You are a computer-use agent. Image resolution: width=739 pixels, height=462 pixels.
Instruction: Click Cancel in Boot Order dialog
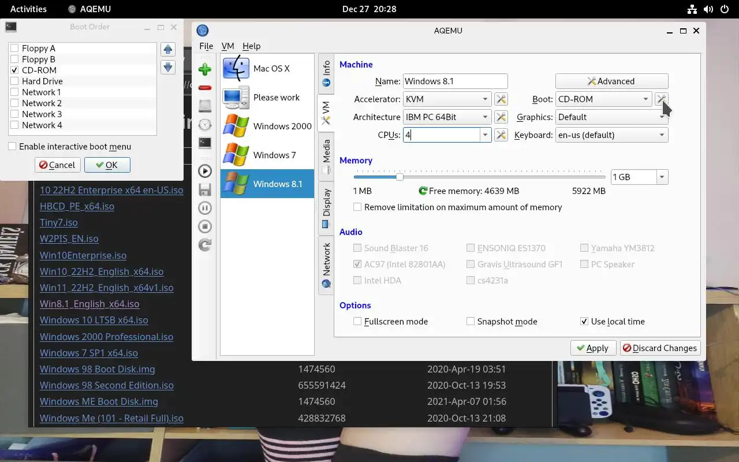coord(57,165)
